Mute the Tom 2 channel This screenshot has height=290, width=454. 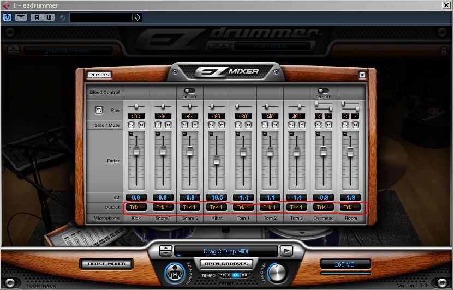275,125
